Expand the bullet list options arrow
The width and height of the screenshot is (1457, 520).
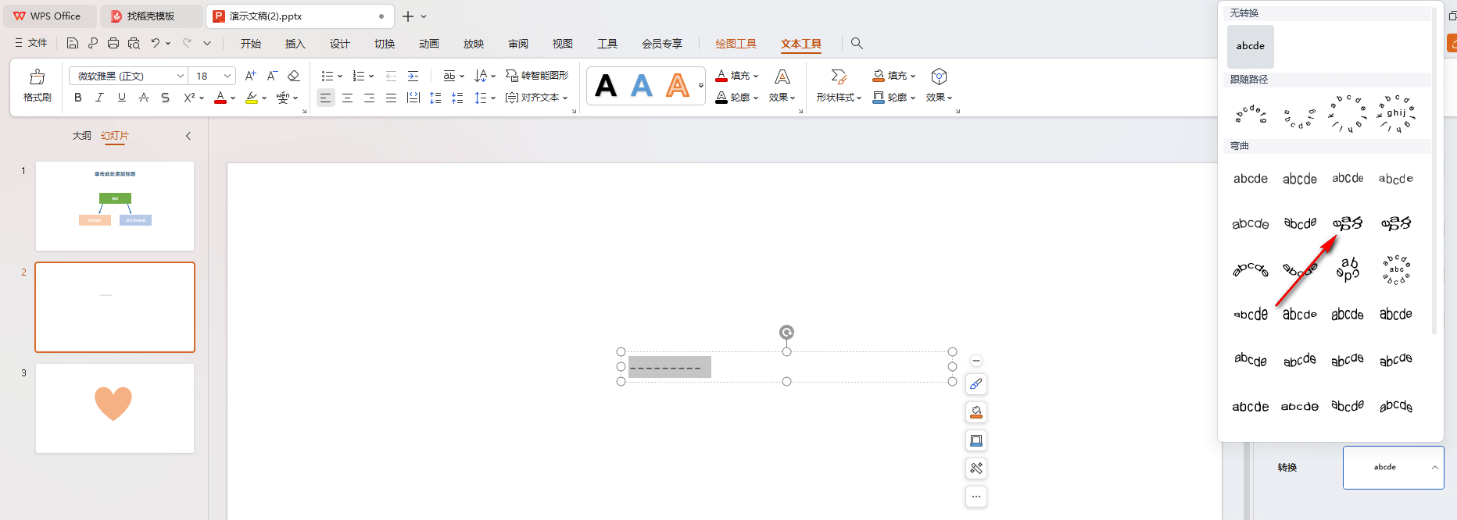(x=339, y=77)
